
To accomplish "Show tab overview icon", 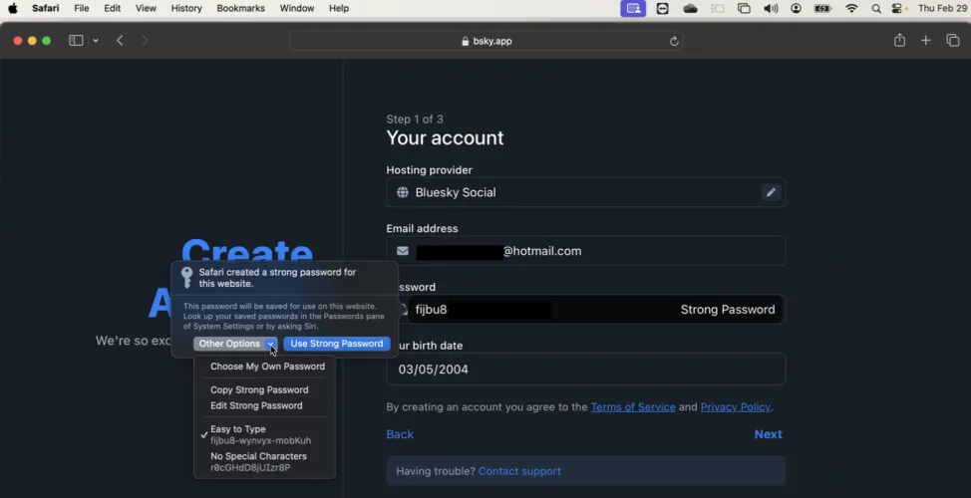I will pyautogui.click(x=953, y=41).
